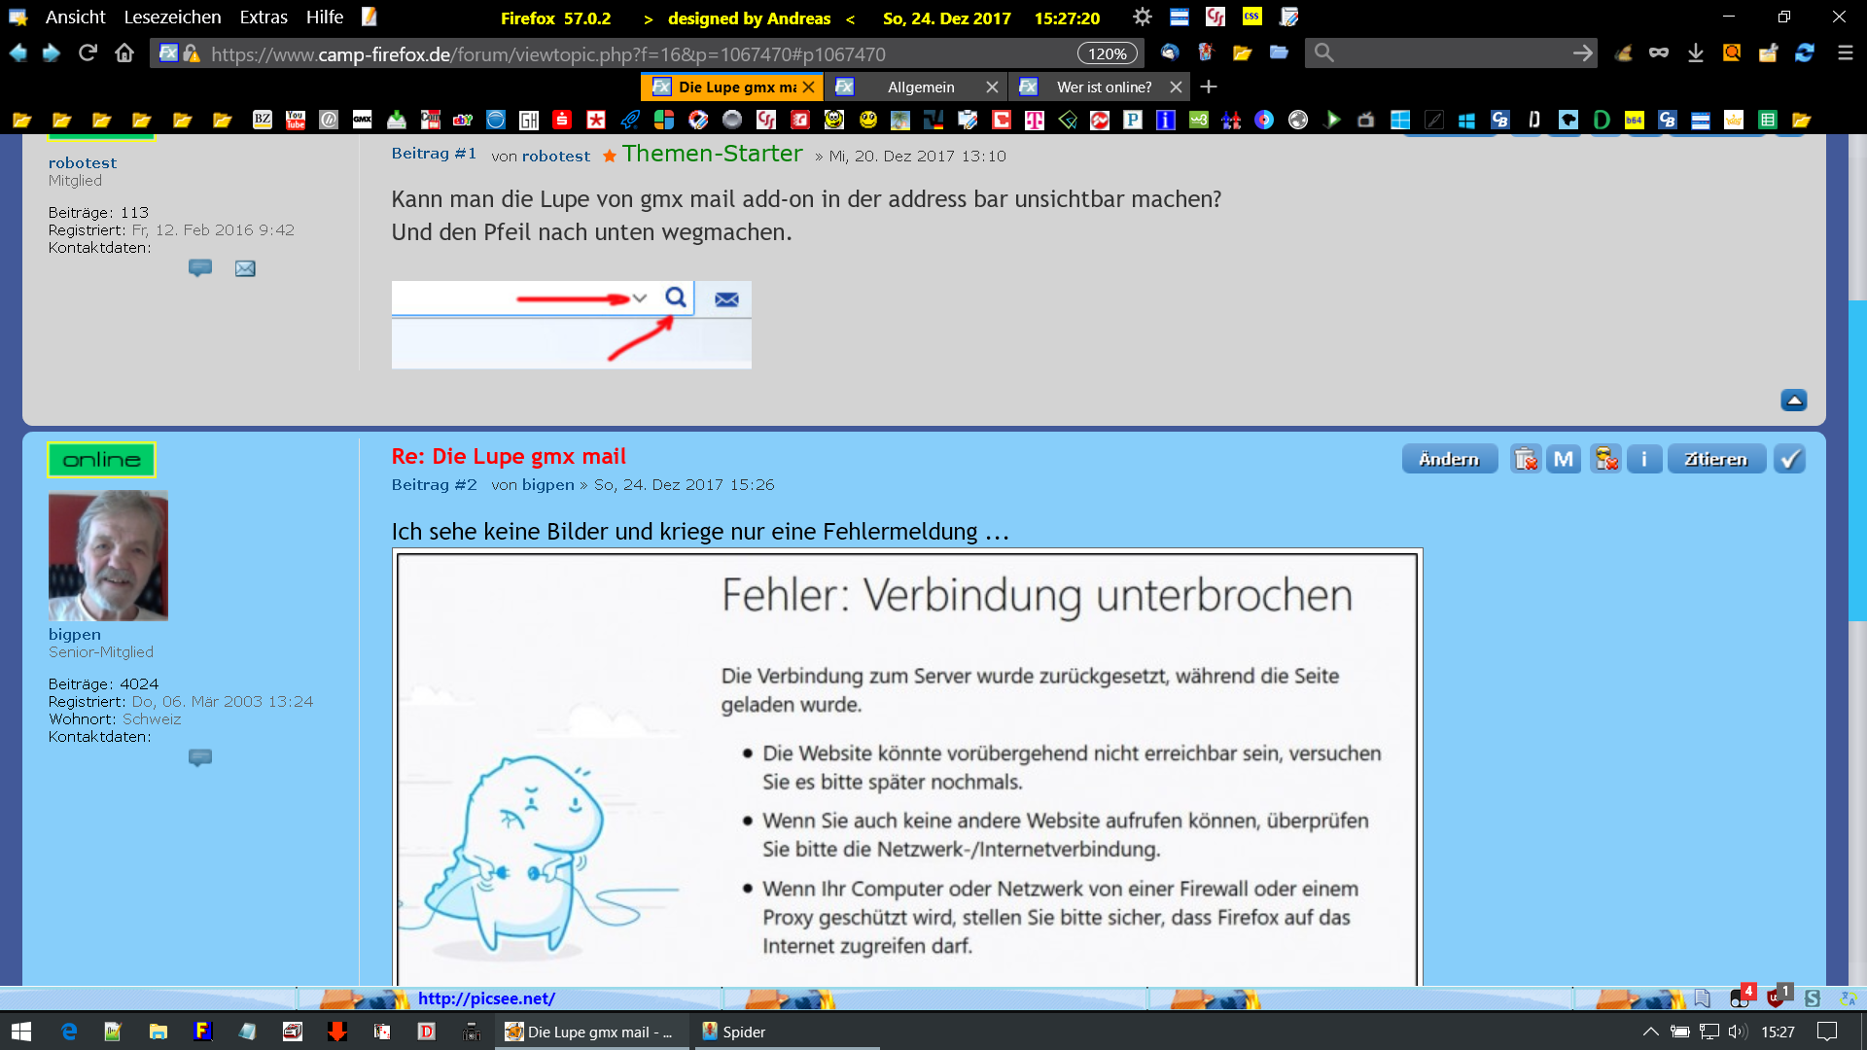
Task: Click the 120% zoom level indicator
Action: click(x=1107, y=53)
